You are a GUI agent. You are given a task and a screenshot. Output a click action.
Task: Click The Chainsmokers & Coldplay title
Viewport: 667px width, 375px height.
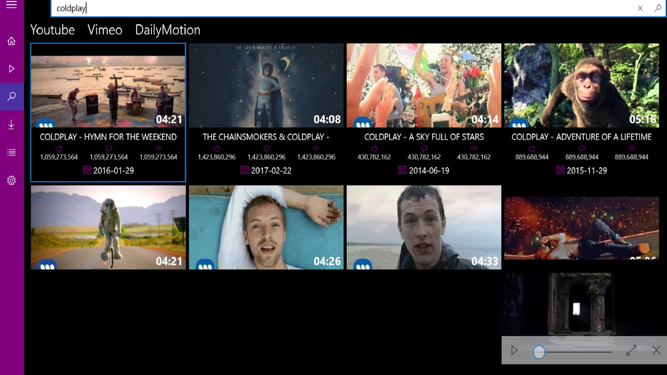click(x=266, y=137)
